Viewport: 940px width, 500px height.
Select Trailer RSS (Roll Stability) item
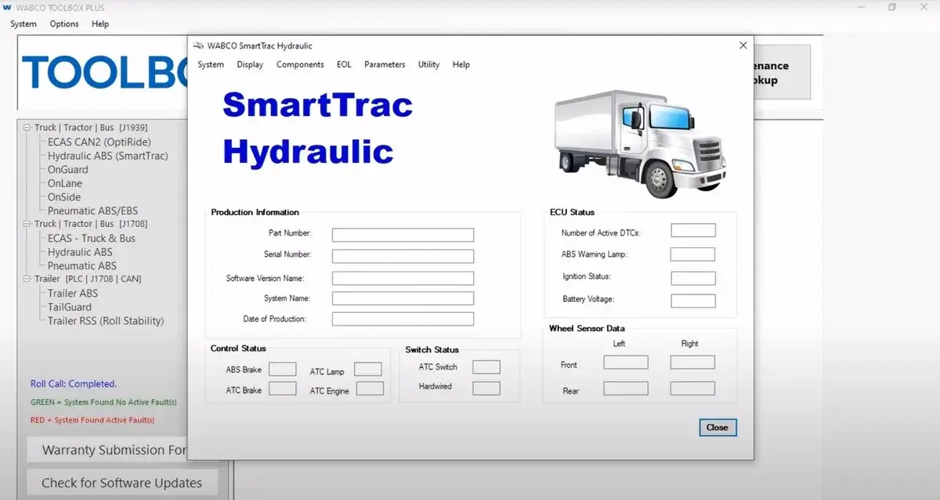coord(106,321)
